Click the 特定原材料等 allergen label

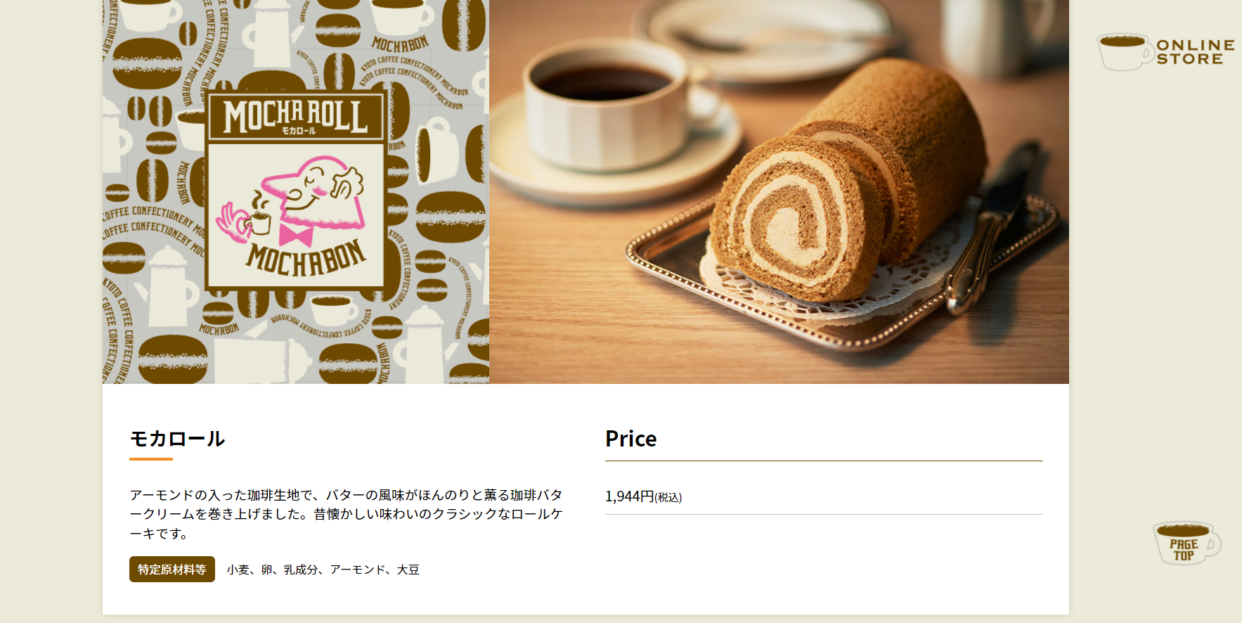coord(172,570)
